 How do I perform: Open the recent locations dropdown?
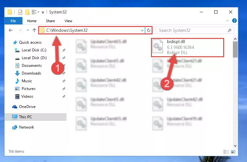click(28, 30)
